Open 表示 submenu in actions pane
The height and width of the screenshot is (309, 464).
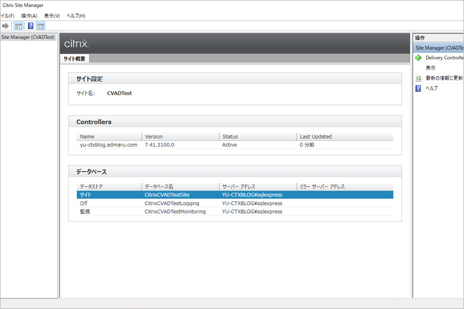[431, 68]
